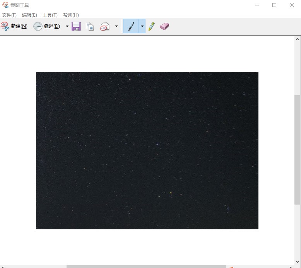This screenshot has width=301, height=268.
Task: Click the vertical scrollbar up arrow
Action: click(x=298, y=39)
